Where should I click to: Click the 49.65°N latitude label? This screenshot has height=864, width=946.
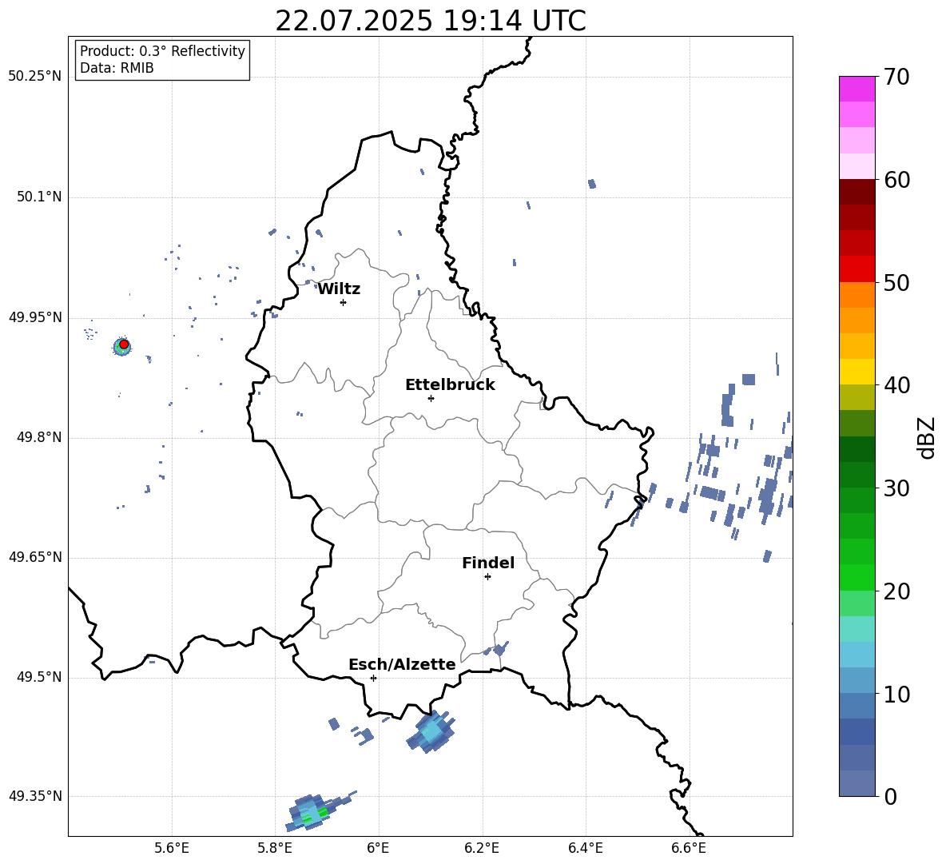(x=35, y=557)
